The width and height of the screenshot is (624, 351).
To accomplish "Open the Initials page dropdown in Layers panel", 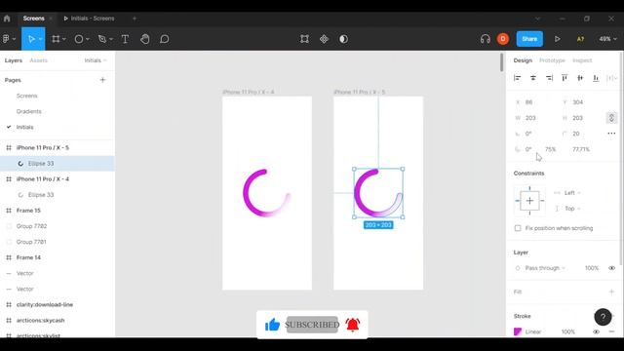I will pos(96,60).
